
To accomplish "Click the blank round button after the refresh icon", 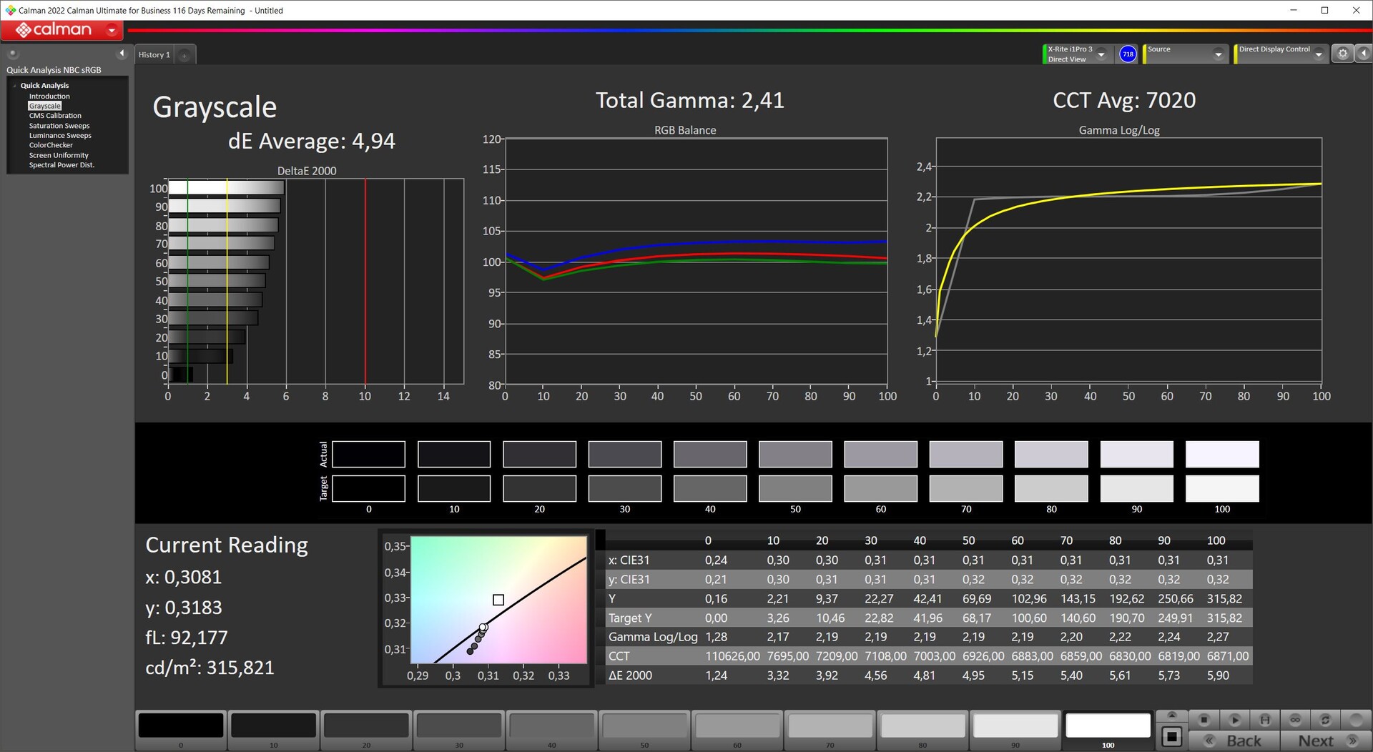I will 1356,719.
